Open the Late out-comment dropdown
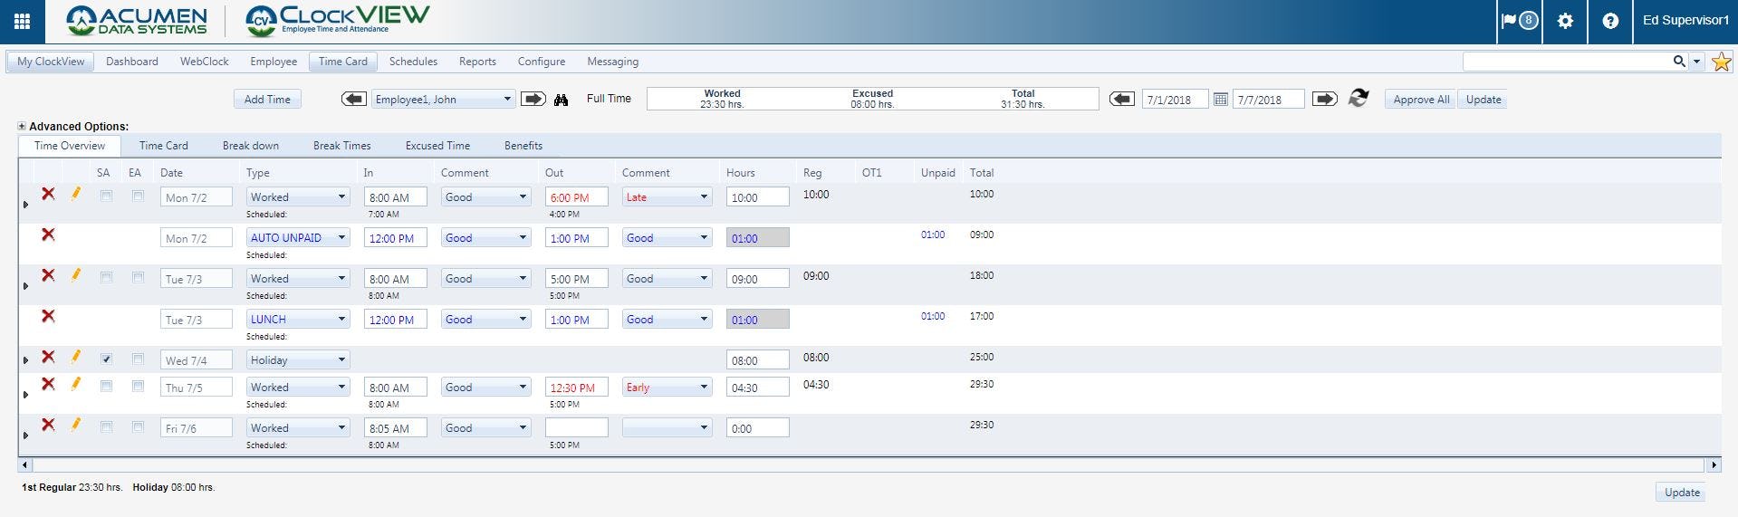This screenshot has height=517, width=1738. (x=667, y=196)
